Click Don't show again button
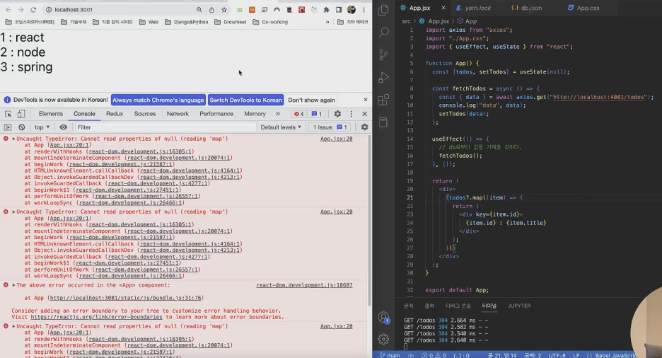 [x=312, y=100]
